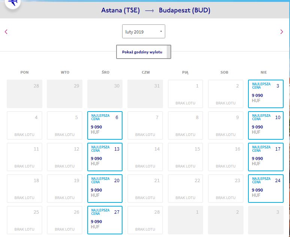
Task: Click the ŚRO weekday header
Action: (105, 72)
